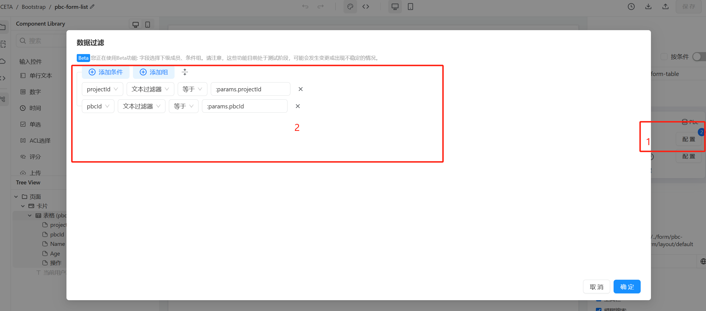706x311 pixels.
Task: Collapse the 页面 tree node
Action: click(16, 197)
